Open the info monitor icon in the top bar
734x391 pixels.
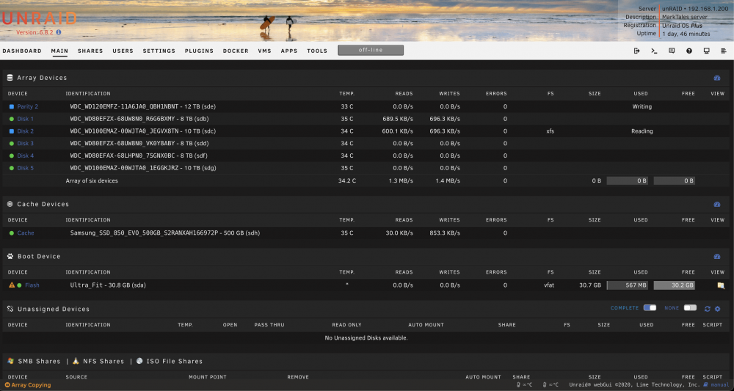[x=706, y=51]
